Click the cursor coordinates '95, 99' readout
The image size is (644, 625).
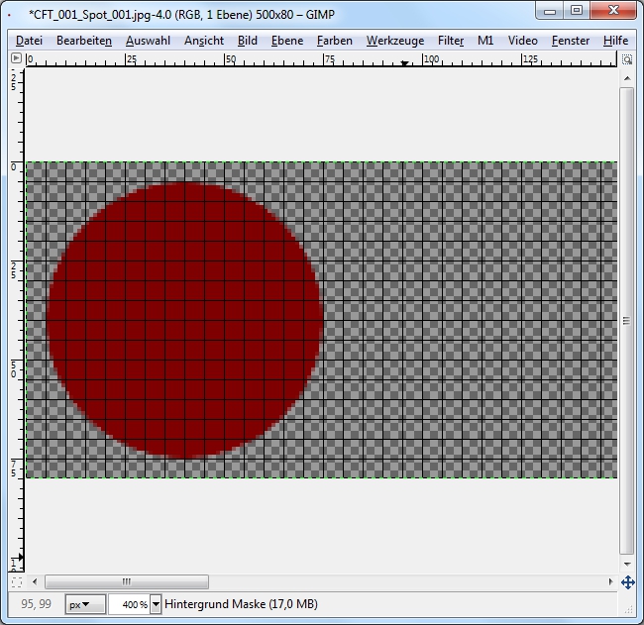pyautogui.click(x=36, y=604)
